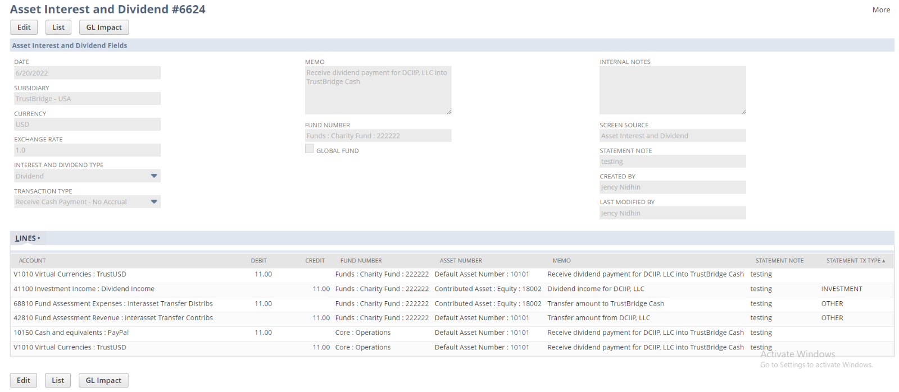Select the Dividend Income account row
This screenshot has height=392, width=899.
pyautogui.click(x=84, y=289)
